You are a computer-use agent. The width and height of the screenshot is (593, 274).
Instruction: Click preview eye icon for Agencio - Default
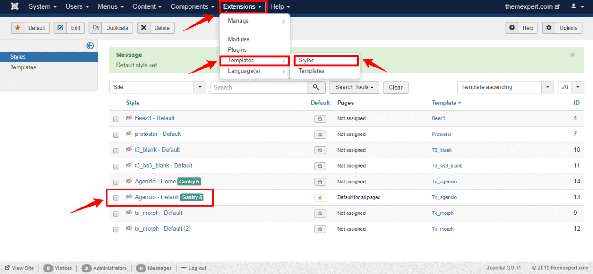pyautogui.click(x=129, y=196)
